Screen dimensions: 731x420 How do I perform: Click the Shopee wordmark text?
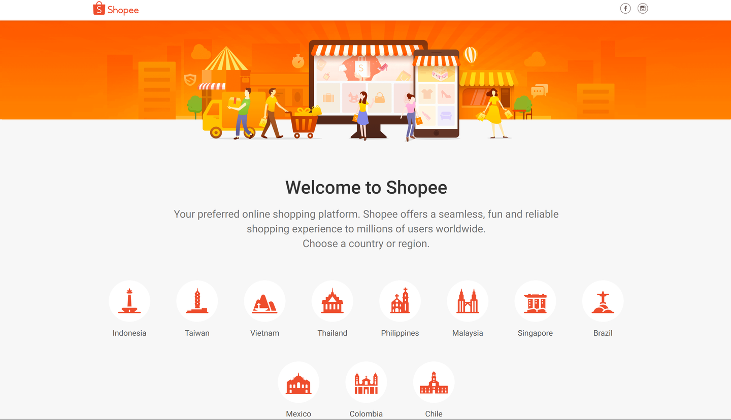tap(123, 10)
